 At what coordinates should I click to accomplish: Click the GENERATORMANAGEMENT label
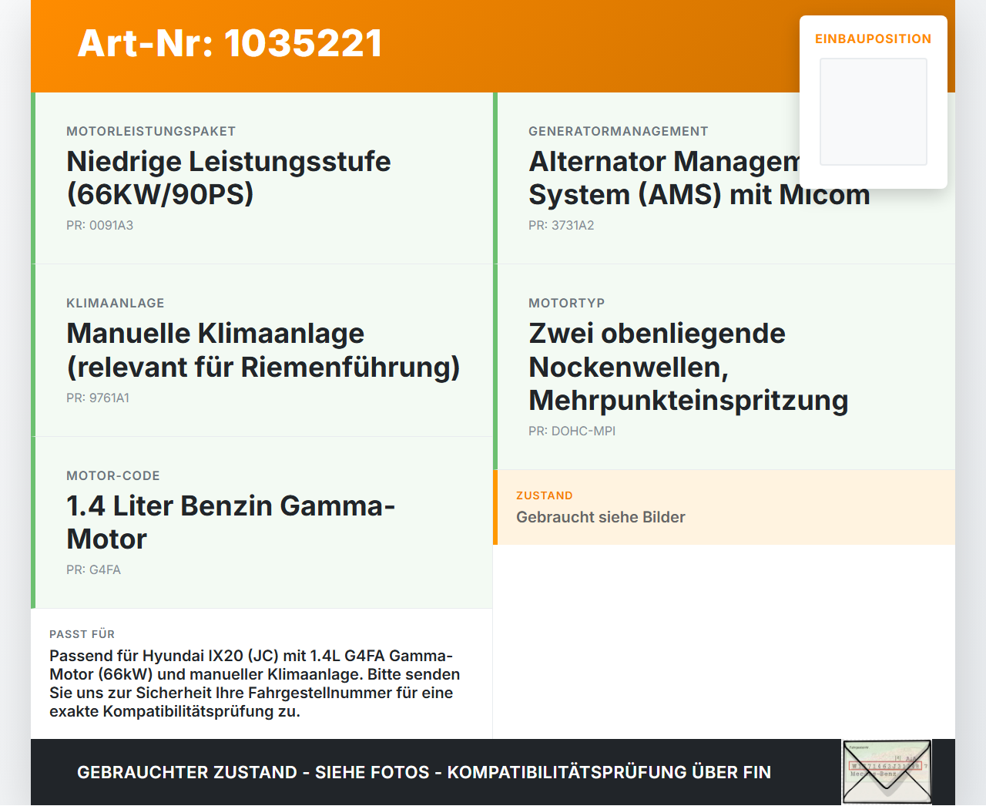(619, 131)
